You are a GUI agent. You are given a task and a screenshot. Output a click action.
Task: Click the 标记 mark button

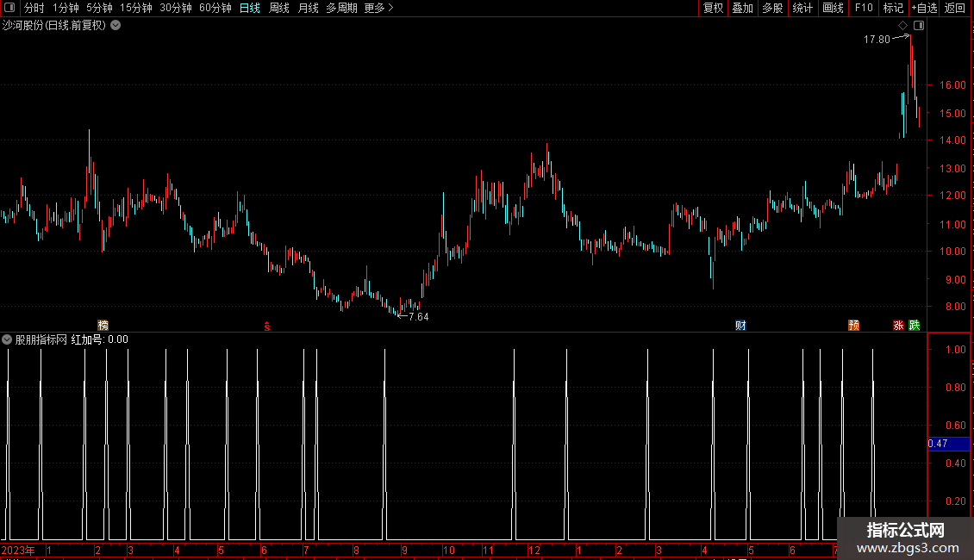coord(893,8)
